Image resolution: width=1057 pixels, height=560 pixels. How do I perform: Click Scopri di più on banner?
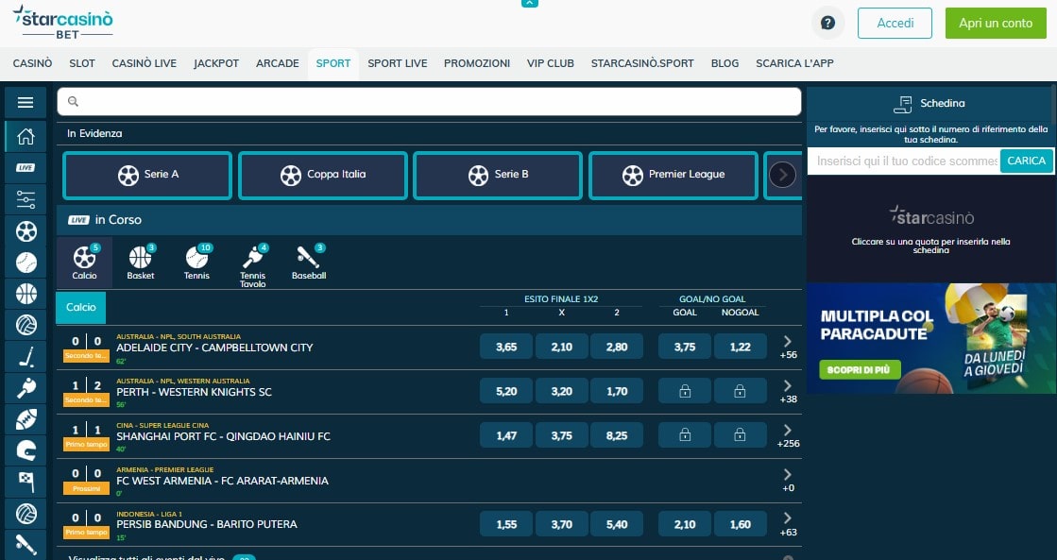click(860, 369)
